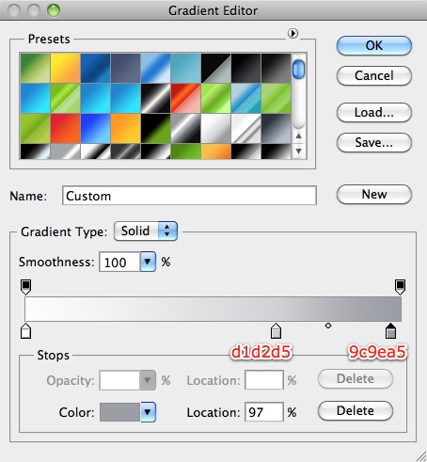Expand the Smoothness value dropdown arrow
Screen dimensions: 427x462
click(x=148, y=262)
